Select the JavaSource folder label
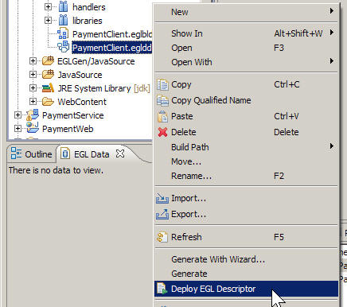347x307 pixels. tap(80, 75)
